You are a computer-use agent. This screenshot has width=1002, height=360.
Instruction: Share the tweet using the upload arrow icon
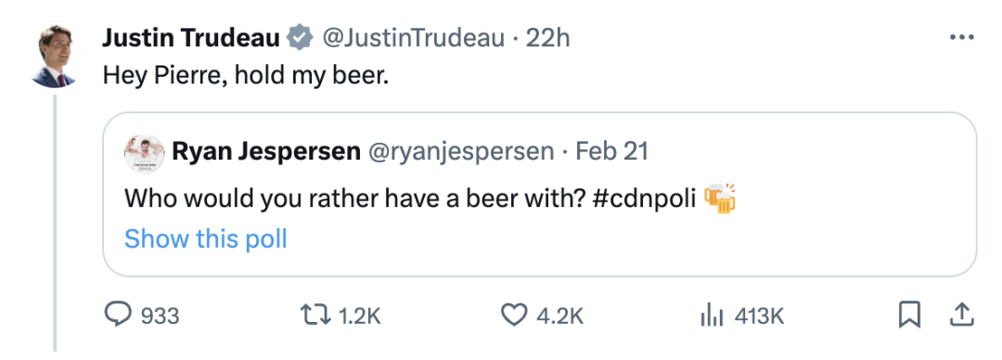(x=962, y=315)
